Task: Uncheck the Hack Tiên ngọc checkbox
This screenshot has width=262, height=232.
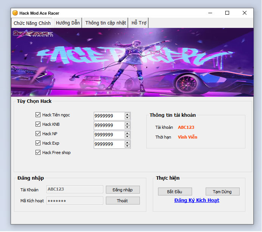Action: tap(38, 114)
